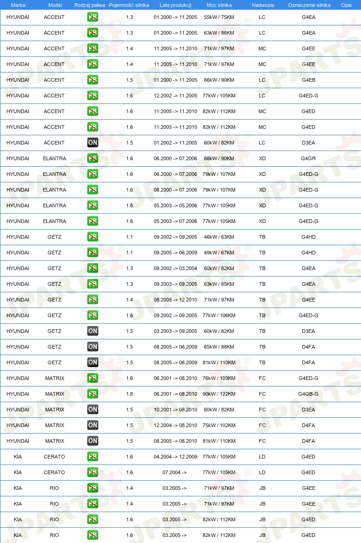
Task: Click power value 63kW / 85KM
Action: [219, 284]
